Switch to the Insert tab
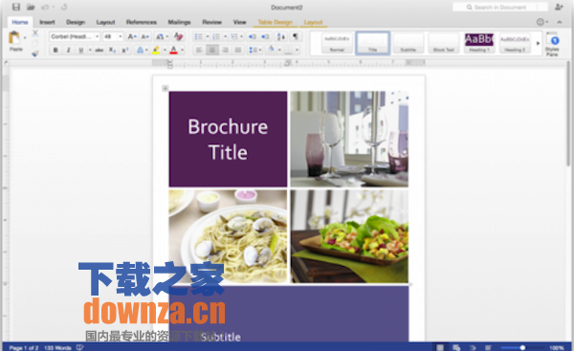The image size is (574, 351). coord(47,22)
